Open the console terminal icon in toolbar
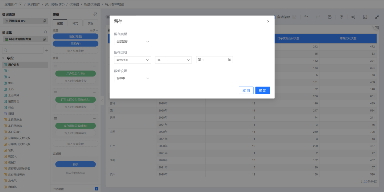The height and width of the screenshot is (192, 384). coord(365,17)
